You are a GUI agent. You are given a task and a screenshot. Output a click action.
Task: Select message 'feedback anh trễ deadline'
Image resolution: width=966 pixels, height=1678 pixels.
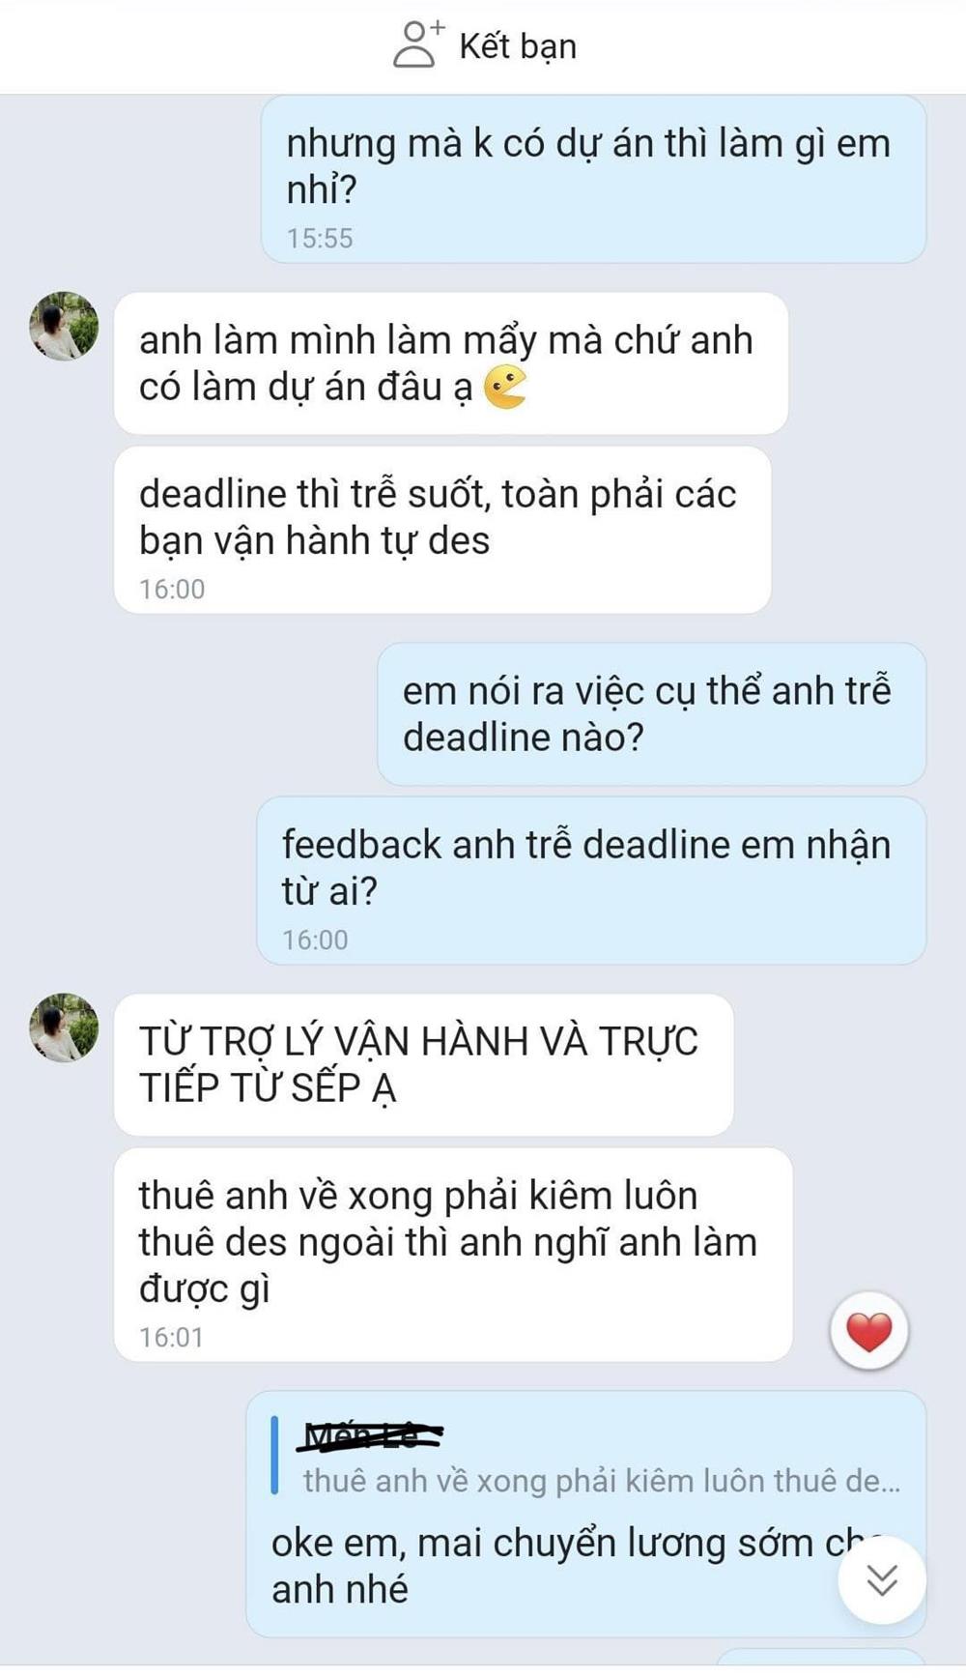(x=591, y=881)
